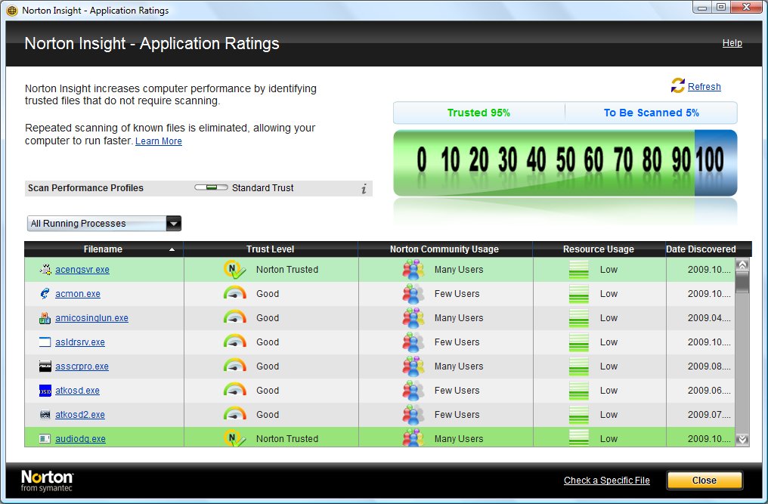The width and height of the screenshot is (768, 504).
Task: Click resource usage bars icon for acengsvr.exe
Action: coord(578,270)
